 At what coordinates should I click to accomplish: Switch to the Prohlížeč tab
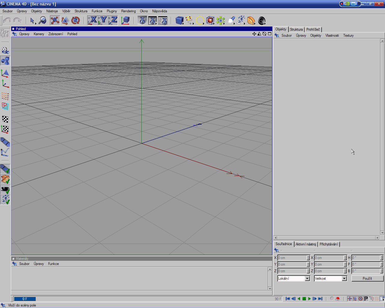(313, 29)
